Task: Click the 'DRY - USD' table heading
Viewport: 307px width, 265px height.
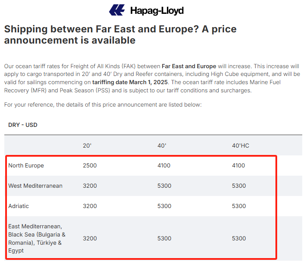Action: point(23,125)
